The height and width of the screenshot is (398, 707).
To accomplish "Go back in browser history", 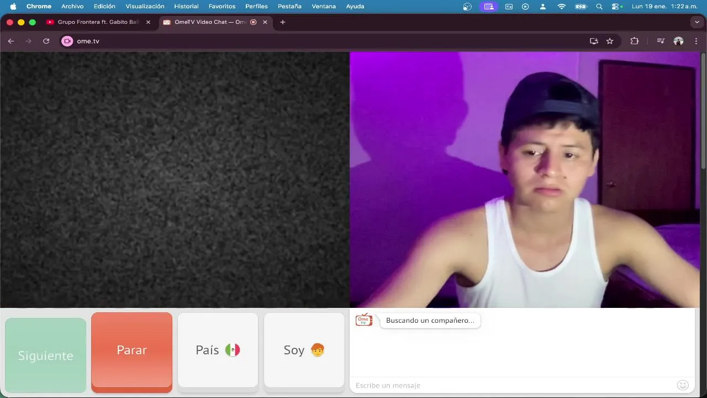I will 11,41.
